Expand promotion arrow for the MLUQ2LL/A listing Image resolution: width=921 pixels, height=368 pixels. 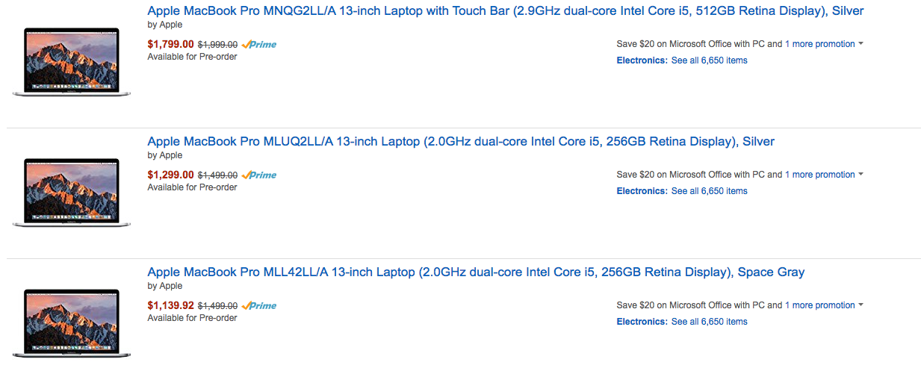(860, 175)
